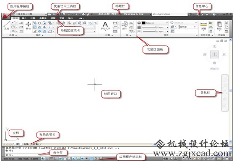
Task: Open the Output (输出) ribbon tab
Action: (70, 18)
